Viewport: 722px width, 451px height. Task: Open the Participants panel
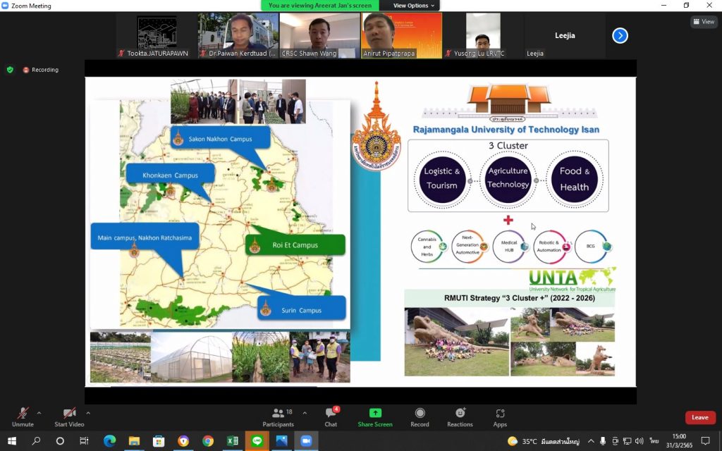point(279,416)
